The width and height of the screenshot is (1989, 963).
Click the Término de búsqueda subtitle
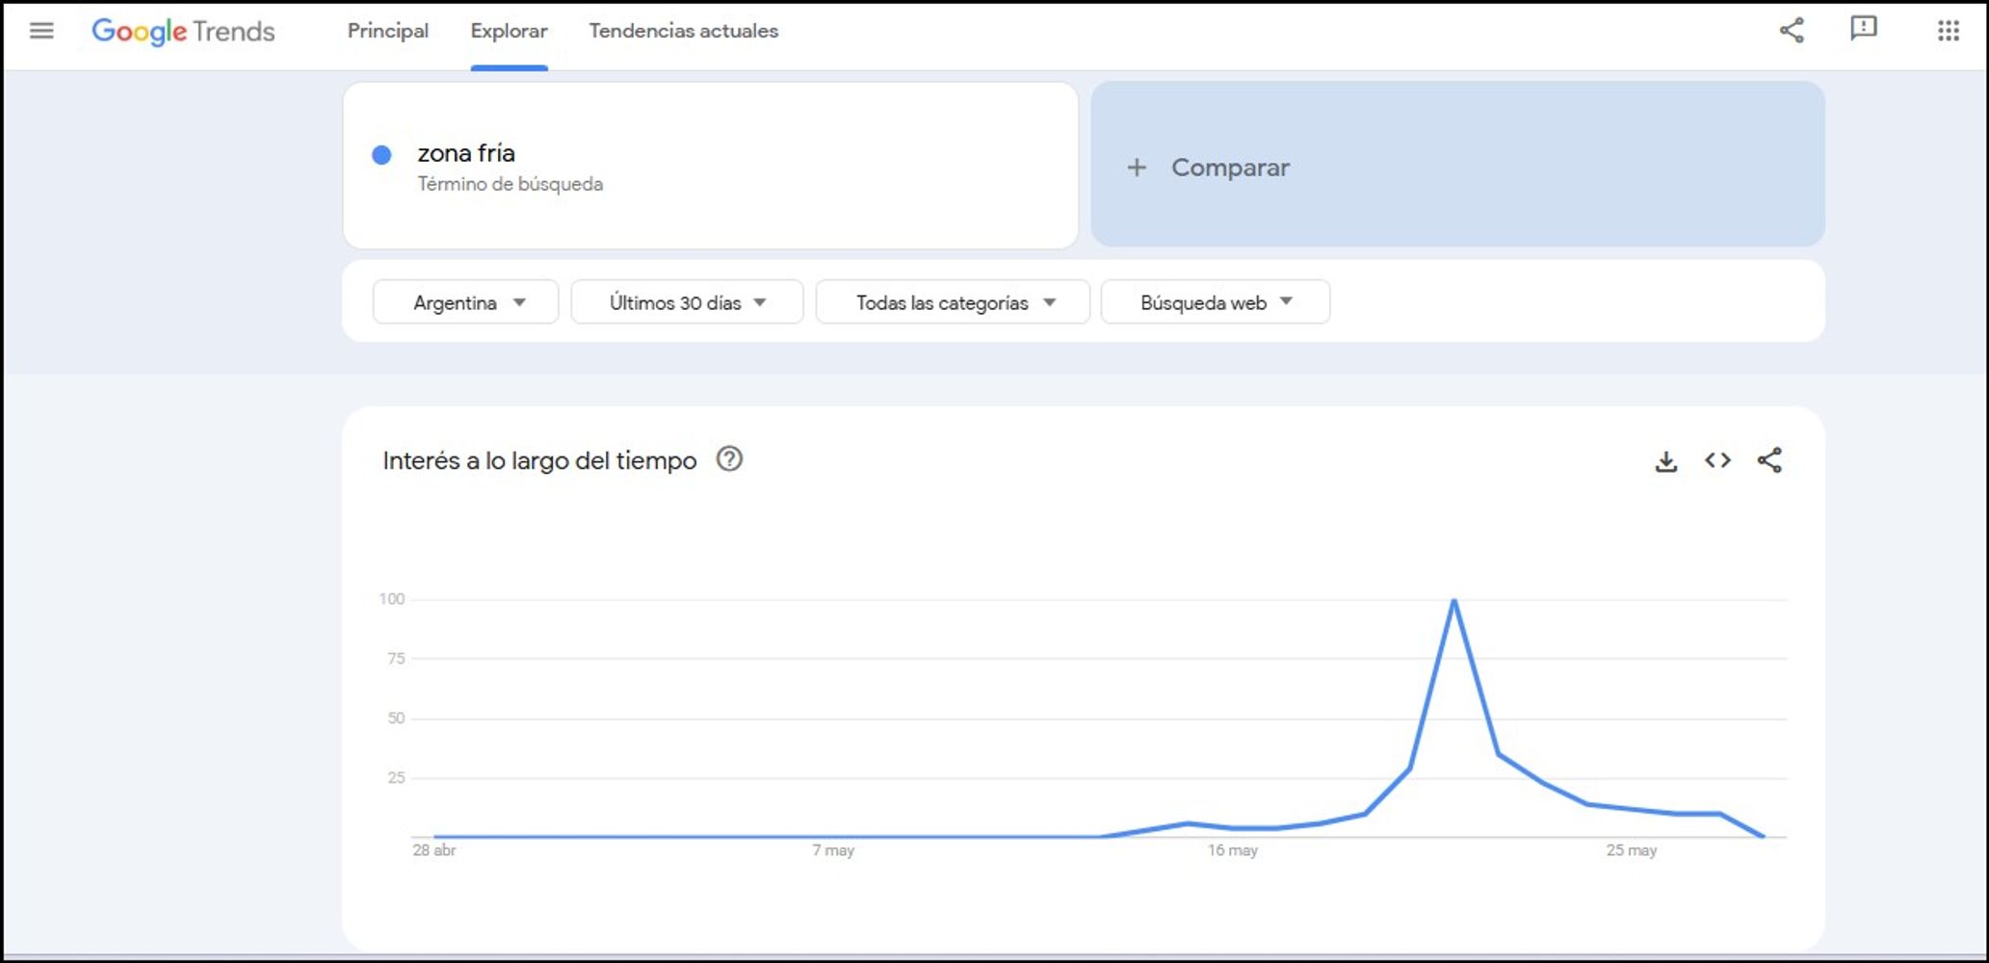pos(510,184)
